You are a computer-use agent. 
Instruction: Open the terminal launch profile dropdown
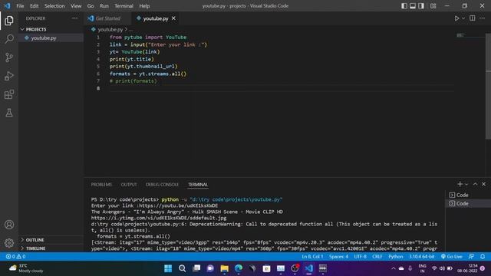point(466,184)
